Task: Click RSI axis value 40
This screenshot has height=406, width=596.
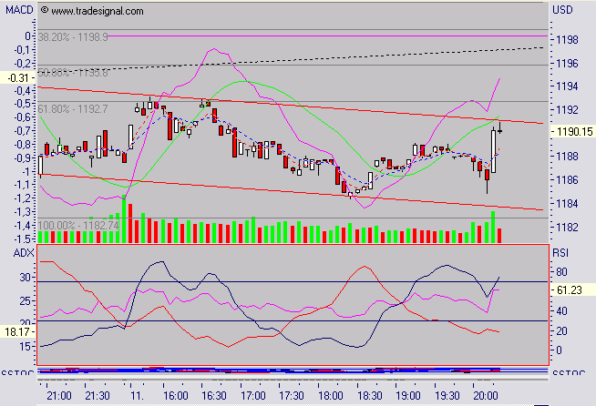Action: point(561,311)
